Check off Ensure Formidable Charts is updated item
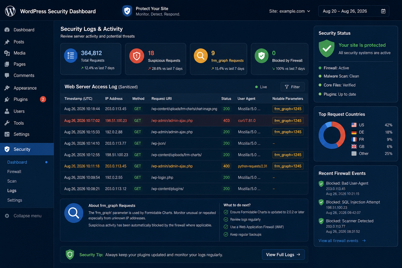Viewport: 402px width, 268px height. coord(226,212)
